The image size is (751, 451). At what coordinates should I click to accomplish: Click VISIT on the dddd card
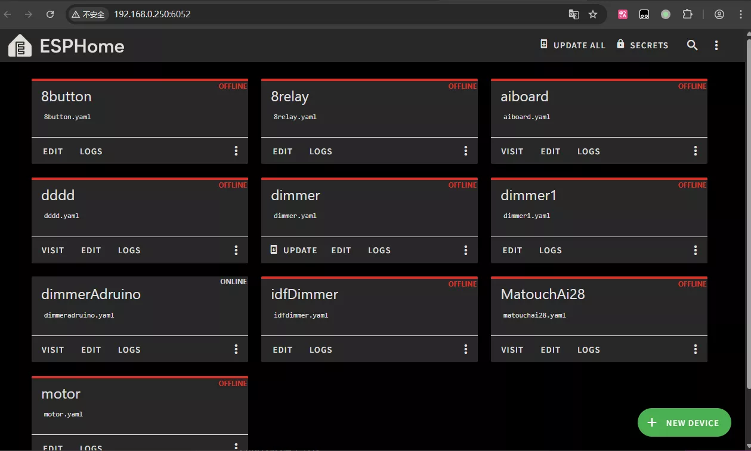(x=52, y=250)
